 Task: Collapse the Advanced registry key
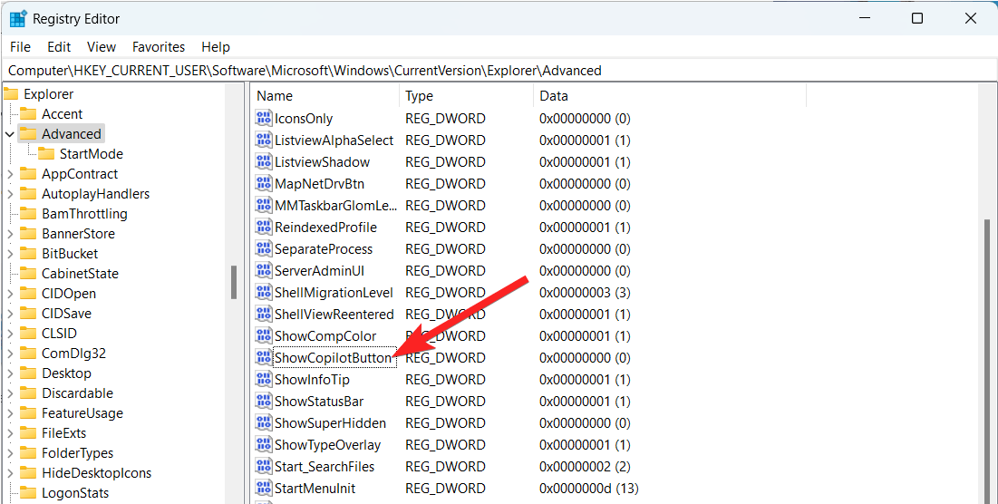tap(10, 134)
